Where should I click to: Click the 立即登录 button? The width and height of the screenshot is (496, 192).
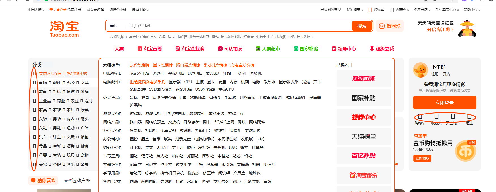[x=444, y=103]
